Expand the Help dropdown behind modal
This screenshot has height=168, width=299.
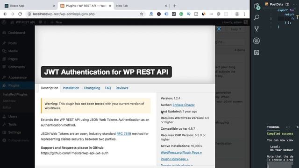(236, 29)
